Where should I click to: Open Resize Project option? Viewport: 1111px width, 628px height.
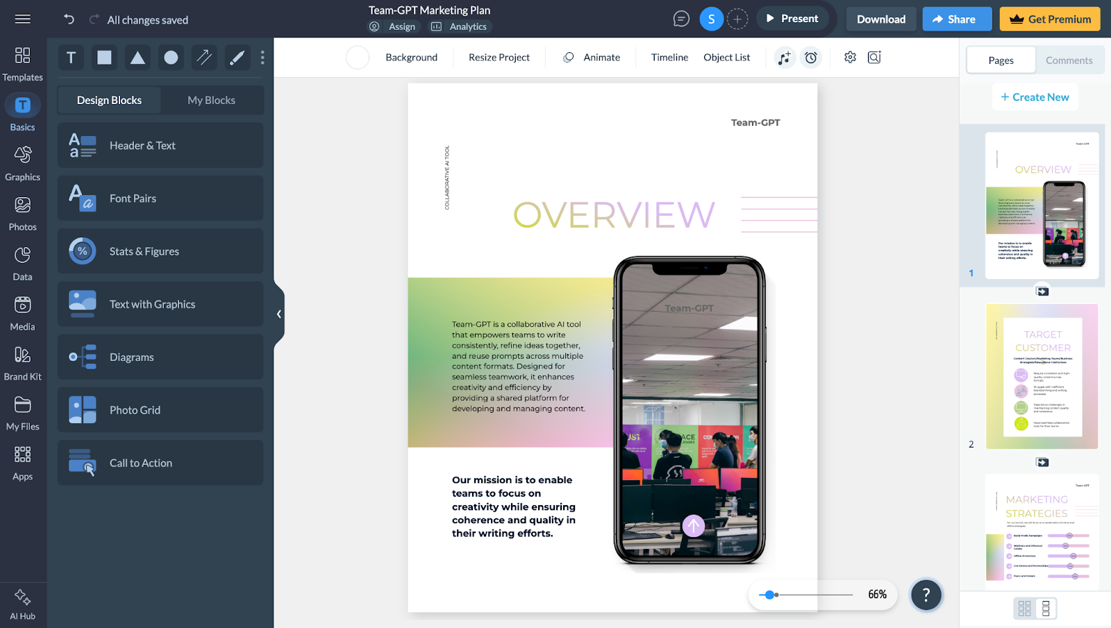(499, 57)
